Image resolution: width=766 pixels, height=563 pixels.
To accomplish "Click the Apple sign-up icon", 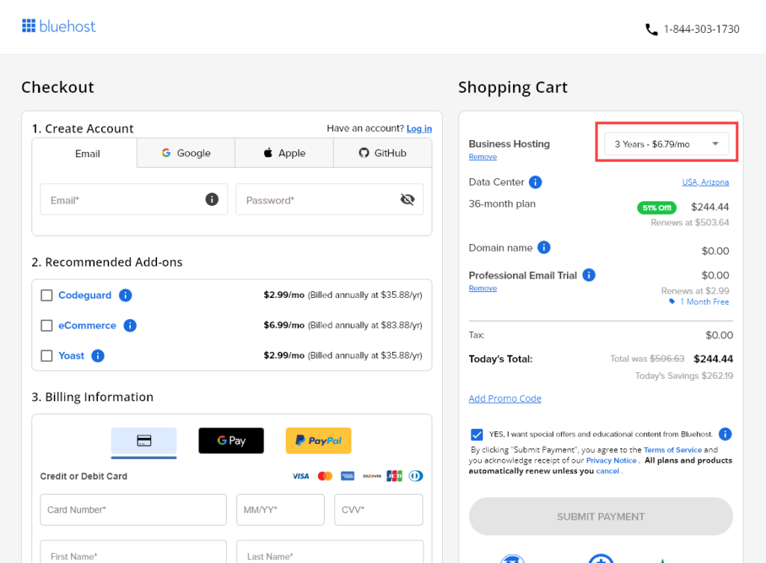I will coord(268,153).
